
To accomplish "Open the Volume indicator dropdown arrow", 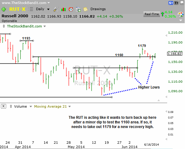I will 31,106.
